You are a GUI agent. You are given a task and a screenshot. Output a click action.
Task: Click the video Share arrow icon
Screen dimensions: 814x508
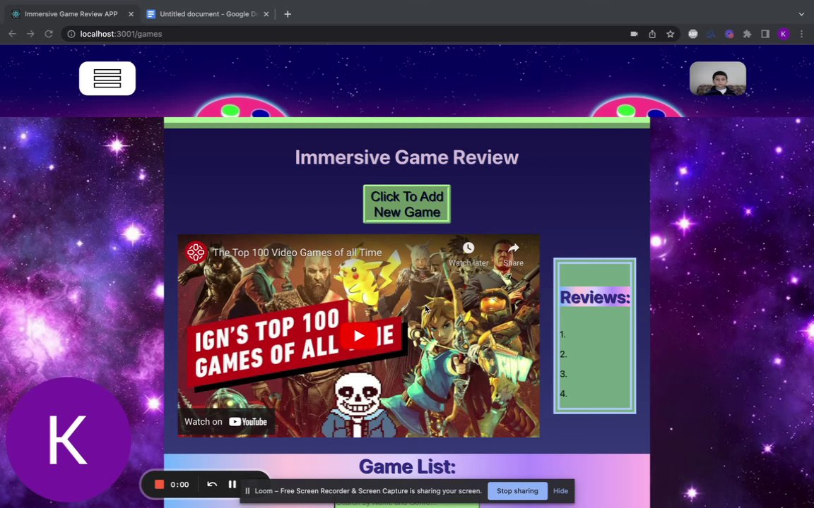(x=514, y=248)
